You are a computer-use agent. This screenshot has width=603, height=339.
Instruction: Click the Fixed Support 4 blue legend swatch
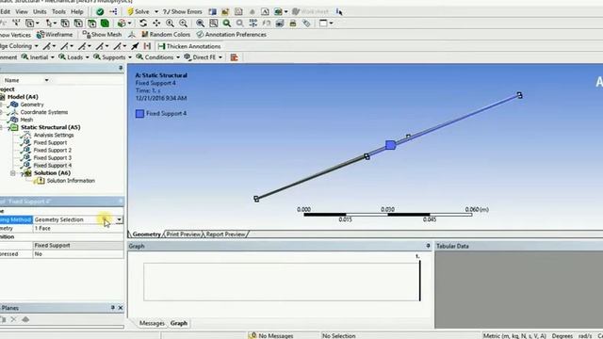pyautogui.click(x=140, y=113)
